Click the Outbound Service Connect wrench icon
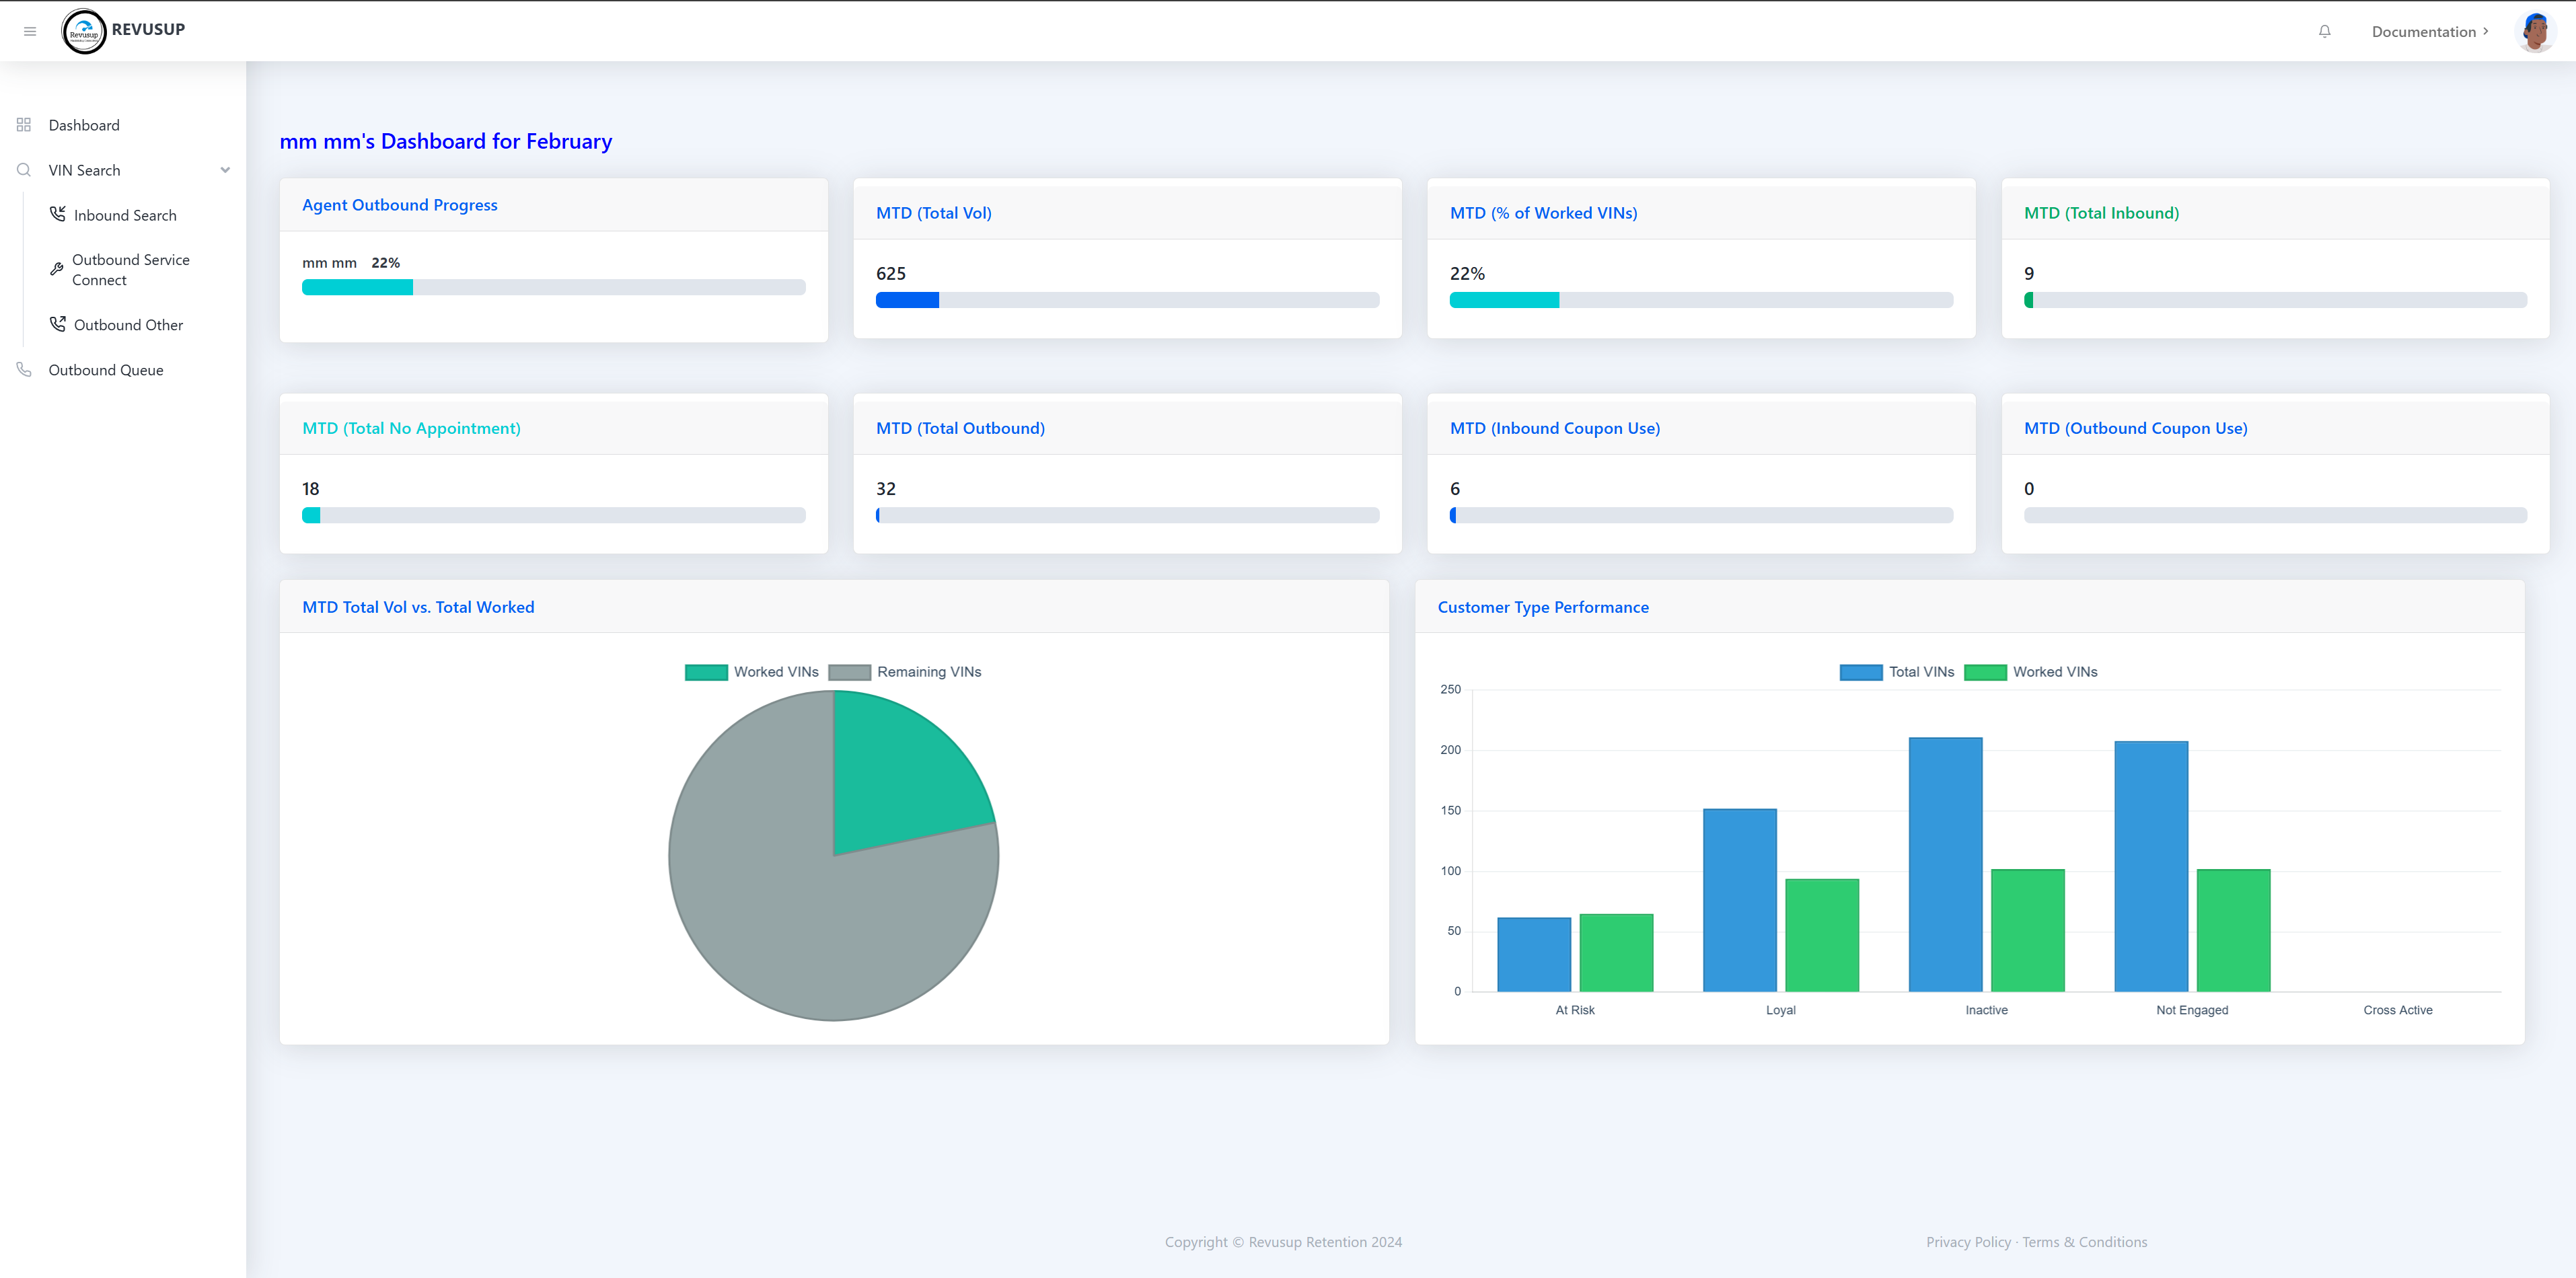Image resolution: width=2576 pixels, height=1278 pixels. pyautogui.click(x=58, y=268)
